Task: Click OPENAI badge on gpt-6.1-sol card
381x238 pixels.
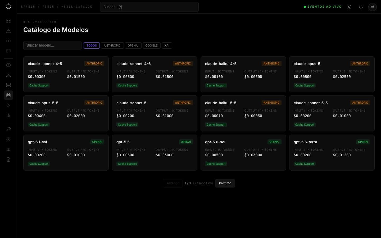Action: pos(97,142)
